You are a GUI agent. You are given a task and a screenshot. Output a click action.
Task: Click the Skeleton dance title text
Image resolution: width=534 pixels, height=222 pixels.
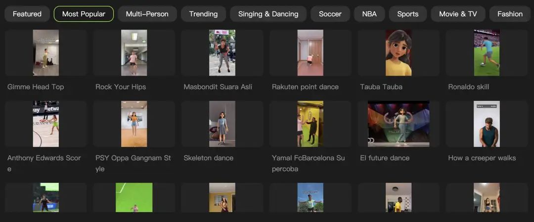coord(209,158)
